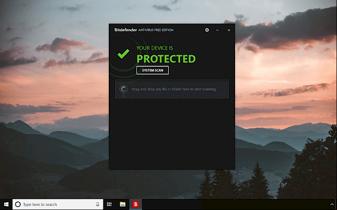This screenshot has height=210, width=337.
Task: Click the drag and drop scanning area
Action: pyautogui.click(x=172, y=89)
